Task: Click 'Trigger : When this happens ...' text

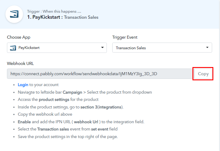Action: point(54,11)
